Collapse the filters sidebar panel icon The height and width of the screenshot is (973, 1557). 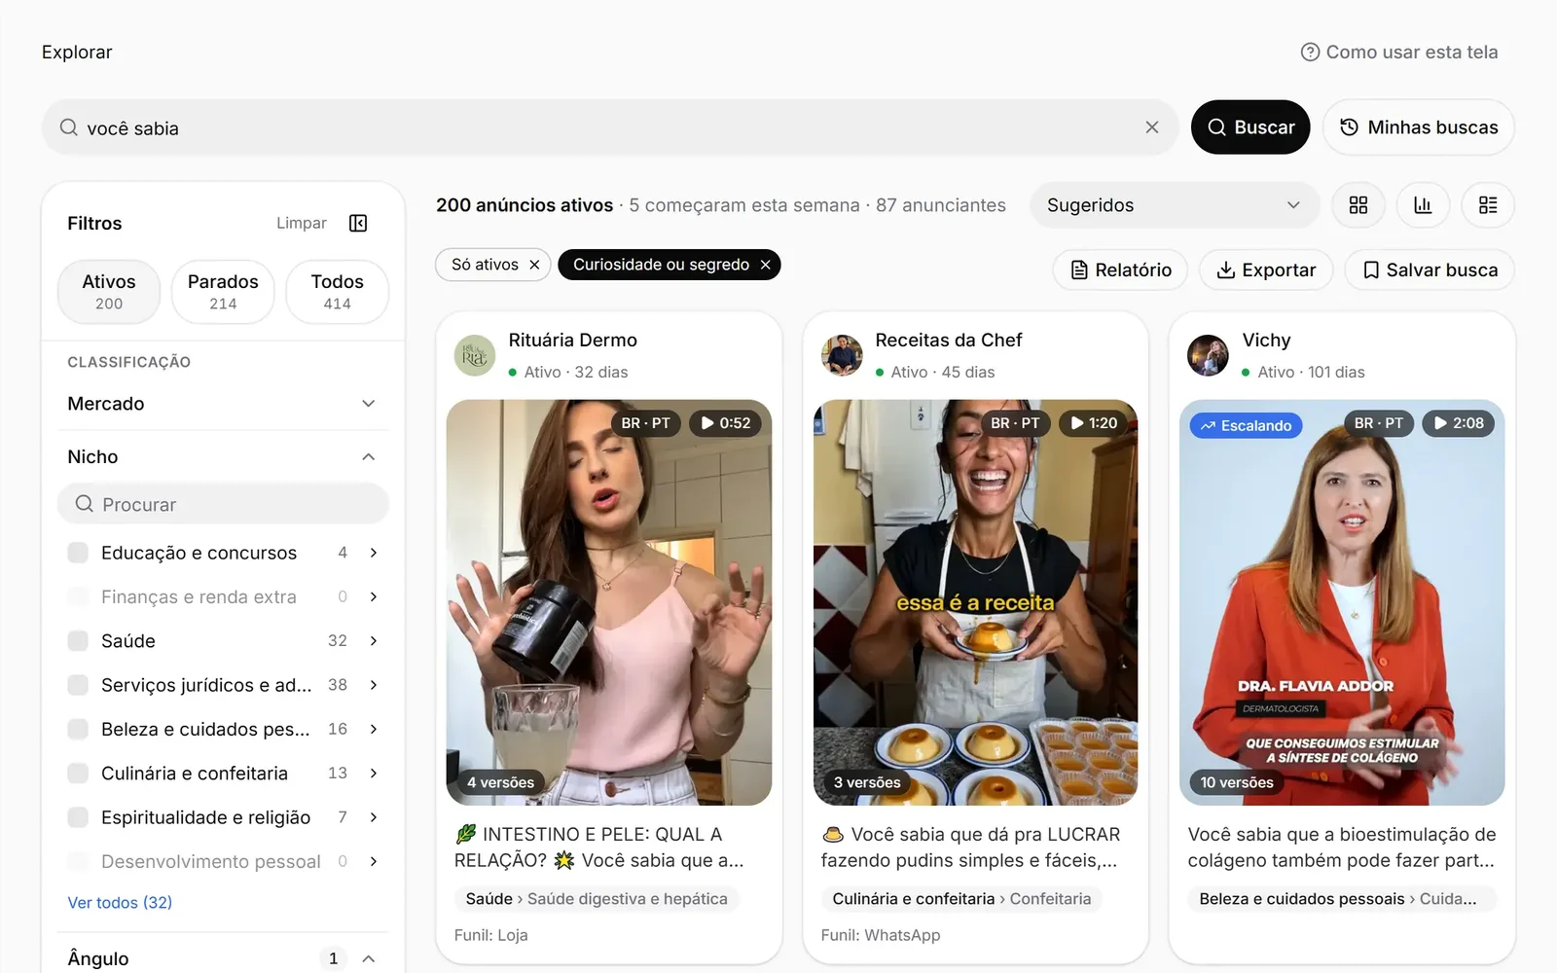point(358,224)
